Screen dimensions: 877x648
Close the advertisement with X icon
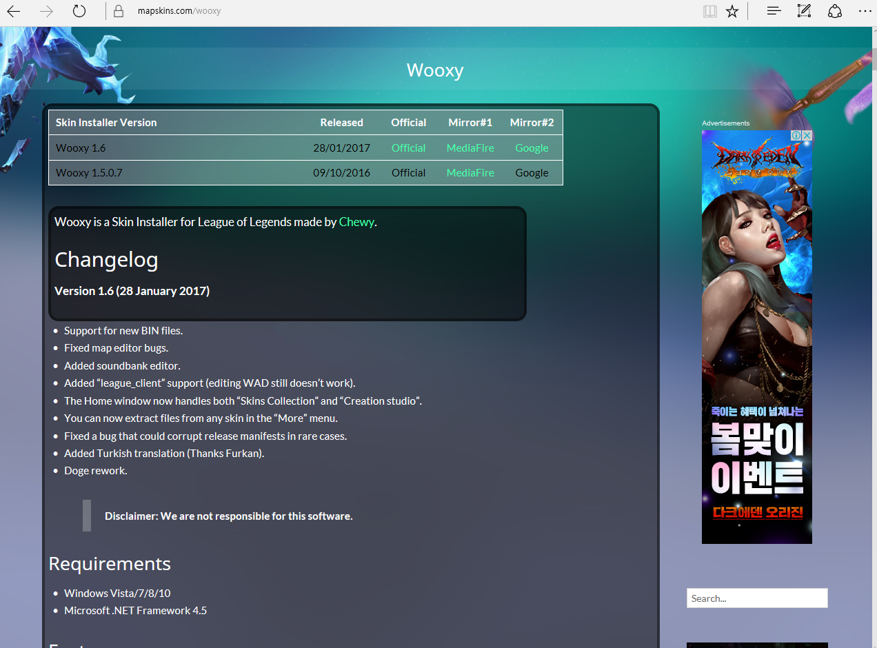click(807, 136)
